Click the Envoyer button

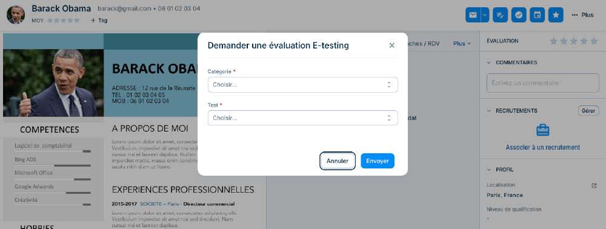click(x=378, y=161)
